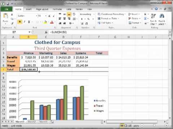This screenshot has height=129, width=173.
Task: Click the Save icon in Quick Access Toolbar
Action: tap(8, 4)
